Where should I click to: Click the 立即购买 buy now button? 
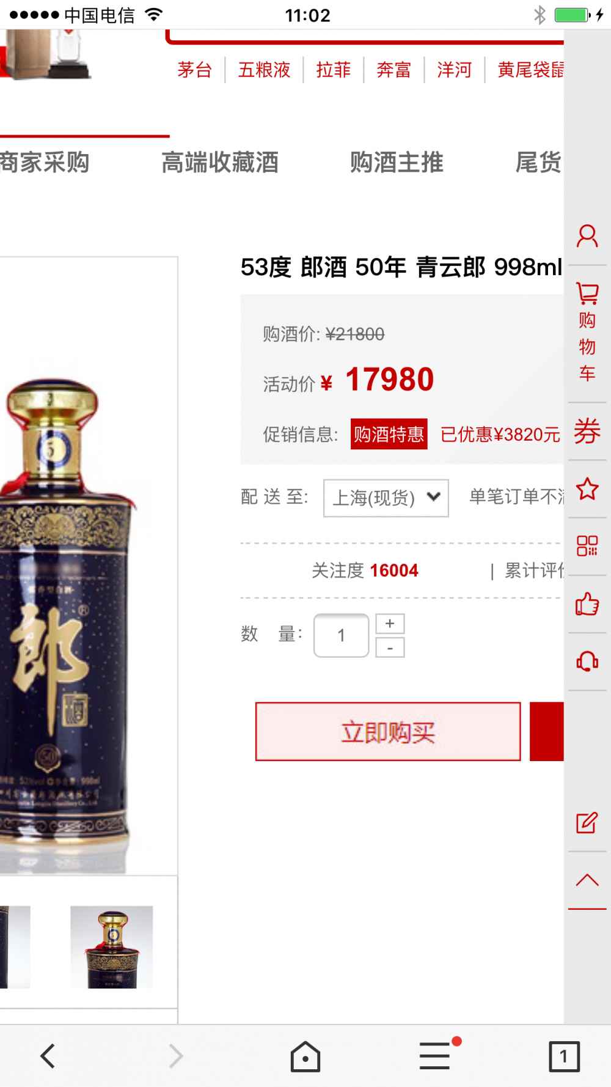pyautogui.click(x=388, y=732)
